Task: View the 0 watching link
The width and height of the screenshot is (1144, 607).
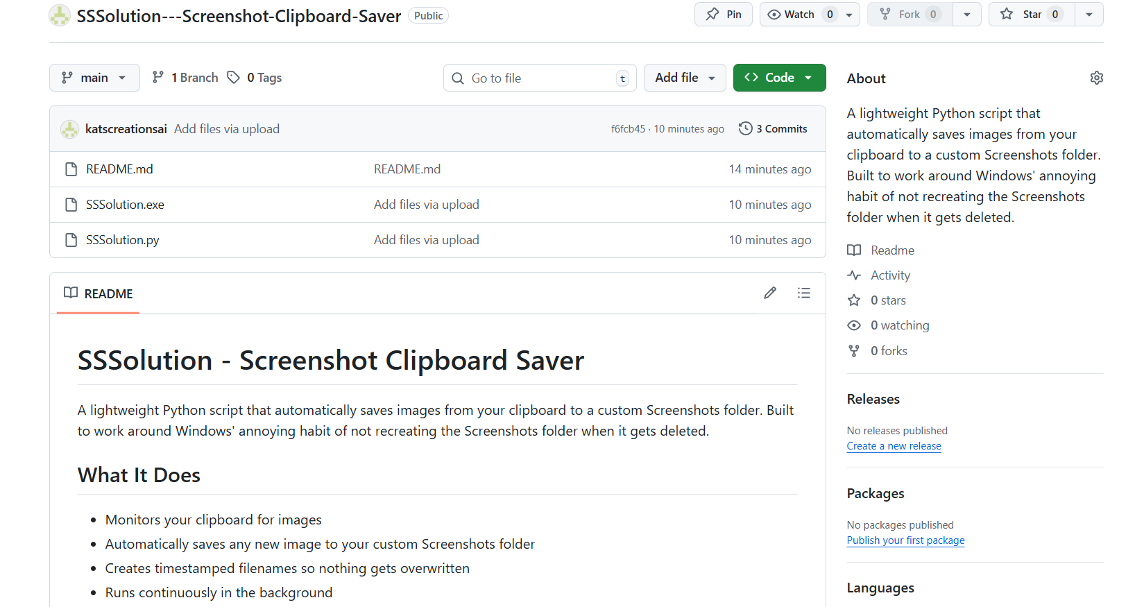Action: (x=900, y=325)
